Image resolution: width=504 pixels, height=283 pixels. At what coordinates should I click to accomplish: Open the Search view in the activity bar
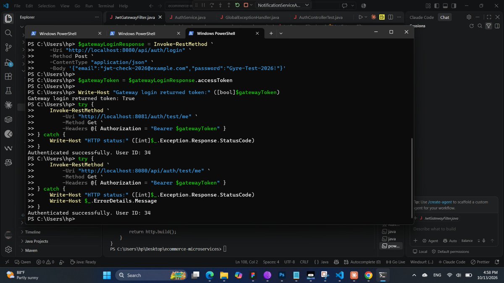coord(8,33)
